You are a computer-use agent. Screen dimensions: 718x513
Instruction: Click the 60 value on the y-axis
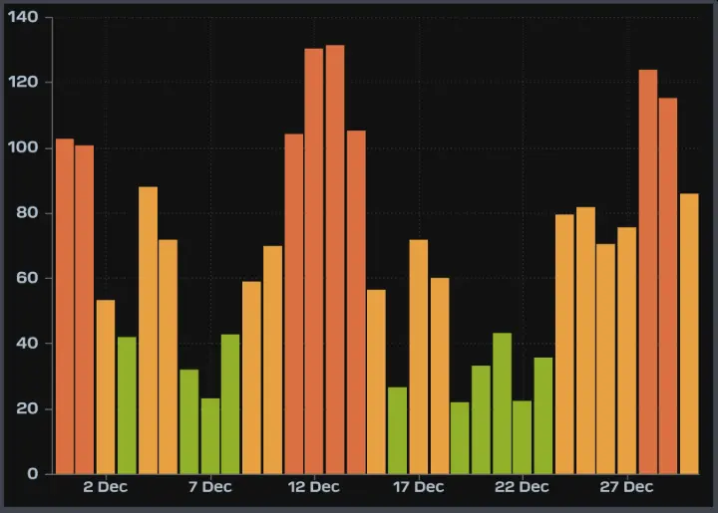click(x=27, y=278)
